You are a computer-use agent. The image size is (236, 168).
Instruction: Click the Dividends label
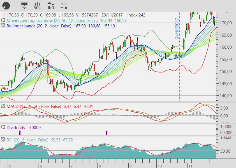click(x=16, y=127)
